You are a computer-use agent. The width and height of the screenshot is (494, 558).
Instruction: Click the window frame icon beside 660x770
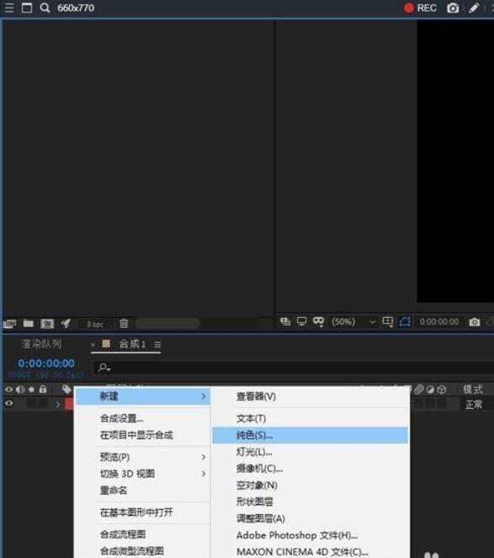click(x=27, y=8)
